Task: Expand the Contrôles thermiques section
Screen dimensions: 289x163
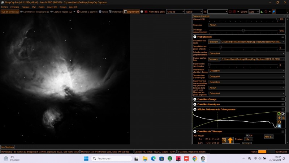Action: click(x=195, y=104)
